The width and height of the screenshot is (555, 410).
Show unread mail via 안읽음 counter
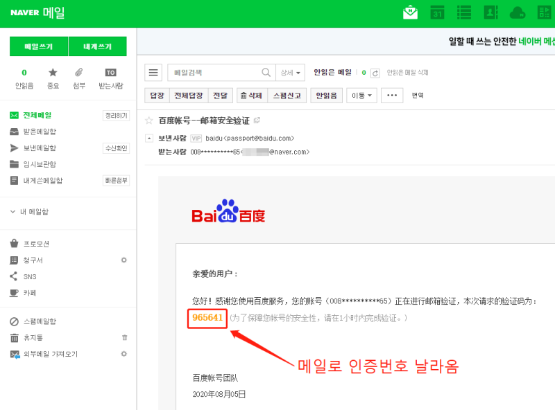tap(24, 78)
